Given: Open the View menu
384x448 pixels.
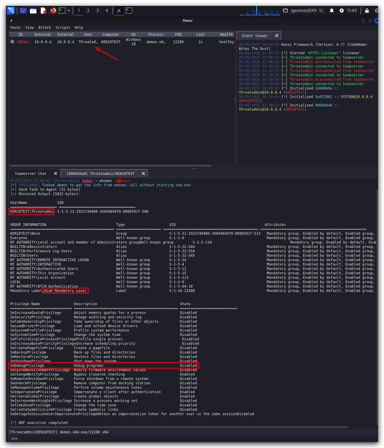Looking at the screenshot, I should pyautogui.click(x=30, y=28).
